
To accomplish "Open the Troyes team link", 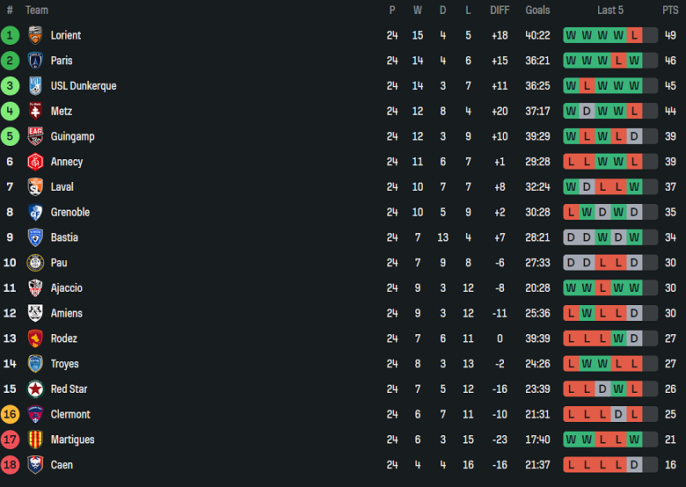I will point(64,364).
